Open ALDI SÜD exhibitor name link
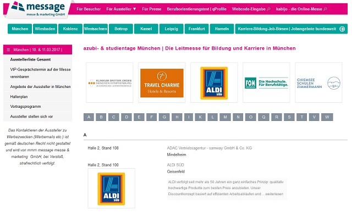 (x=175, y=165)
